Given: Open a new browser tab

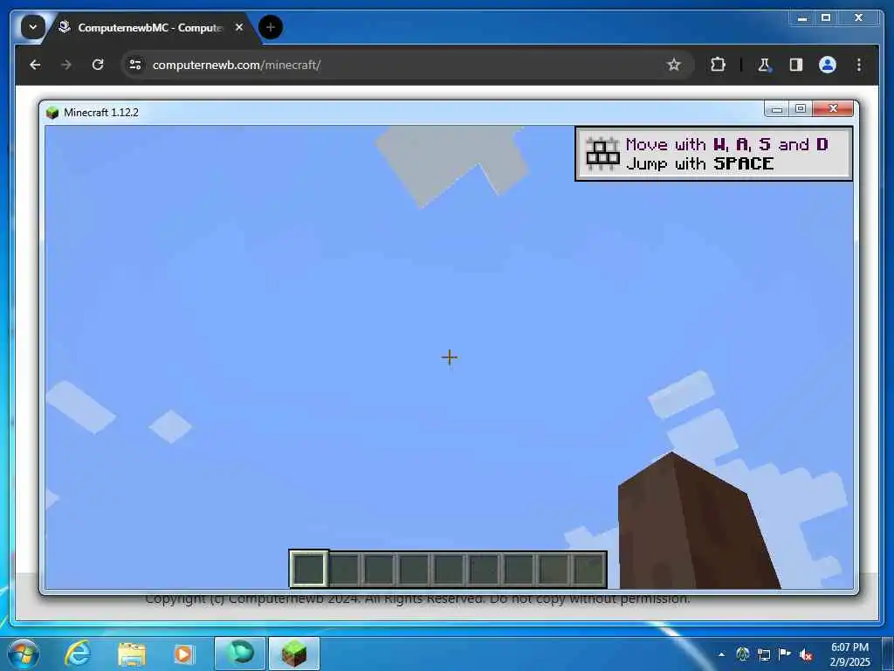Looking at the screenshot, I should pyautogui.click(x=271, y=27).
